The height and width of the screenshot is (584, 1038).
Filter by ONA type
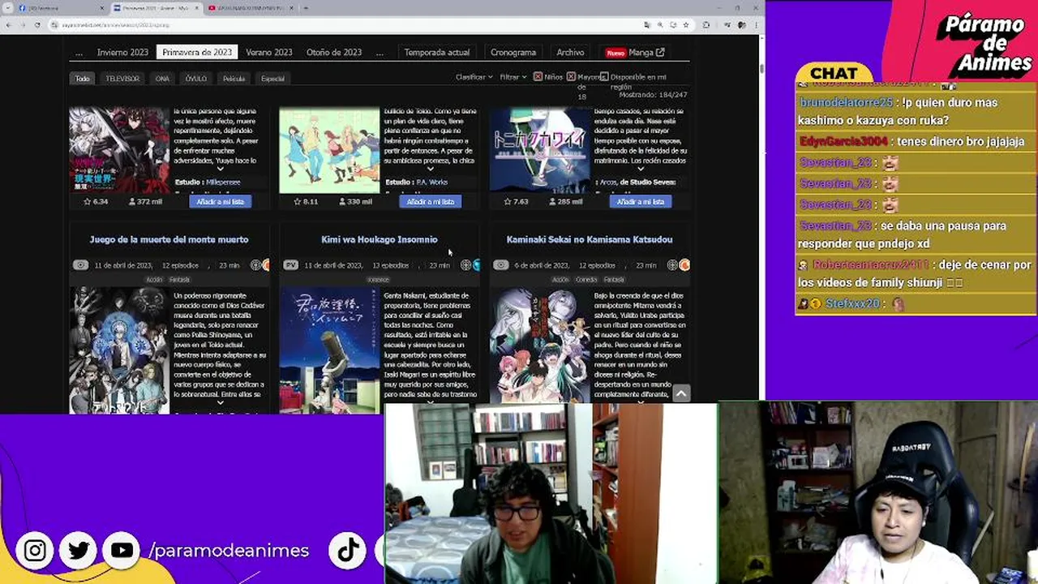click(x=162, y=79)
